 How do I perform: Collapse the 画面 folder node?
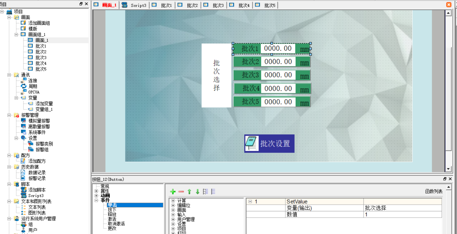(x=9, y=17)
